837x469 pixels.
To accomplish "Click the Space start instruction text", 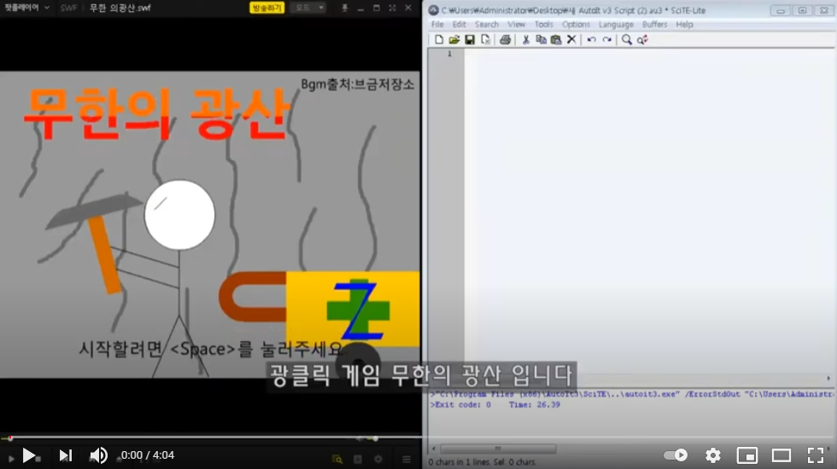I will click(210, 349).
